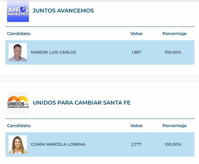Click the Unidos para Cambiar Santa Fe logo
This screenshot has width=199, height=164.
pyautogui.click(x=18, y=103)
